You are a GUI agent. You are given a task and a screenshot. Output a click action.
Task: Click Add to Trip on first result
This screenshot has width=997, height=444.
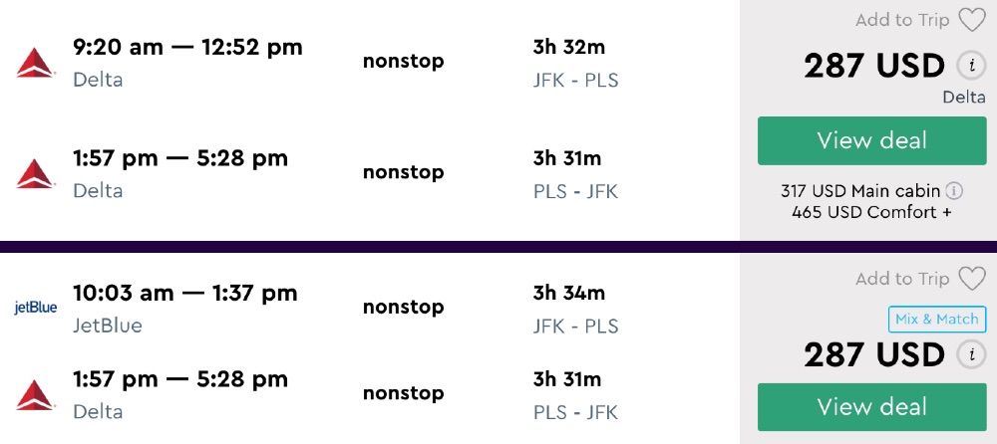902,20
